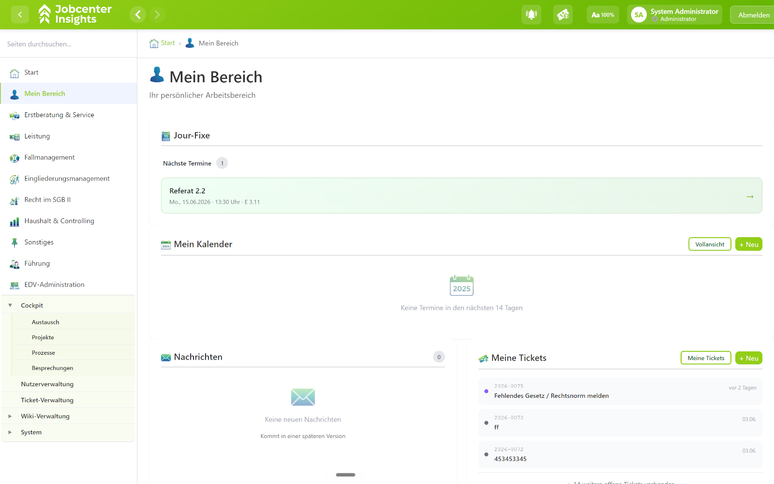
Task: Click the Jobcenter Insights logo
Action: (75, 15)
